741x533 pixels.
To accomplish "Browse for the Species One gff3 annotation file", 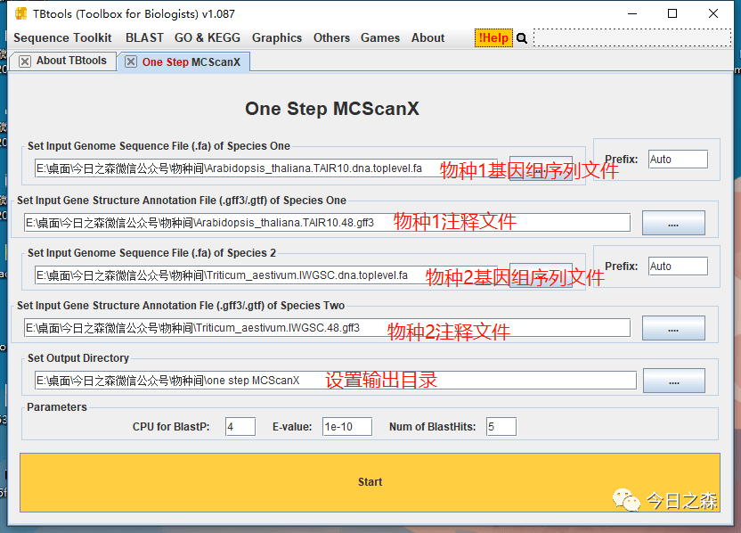I will tap(673, 223).
